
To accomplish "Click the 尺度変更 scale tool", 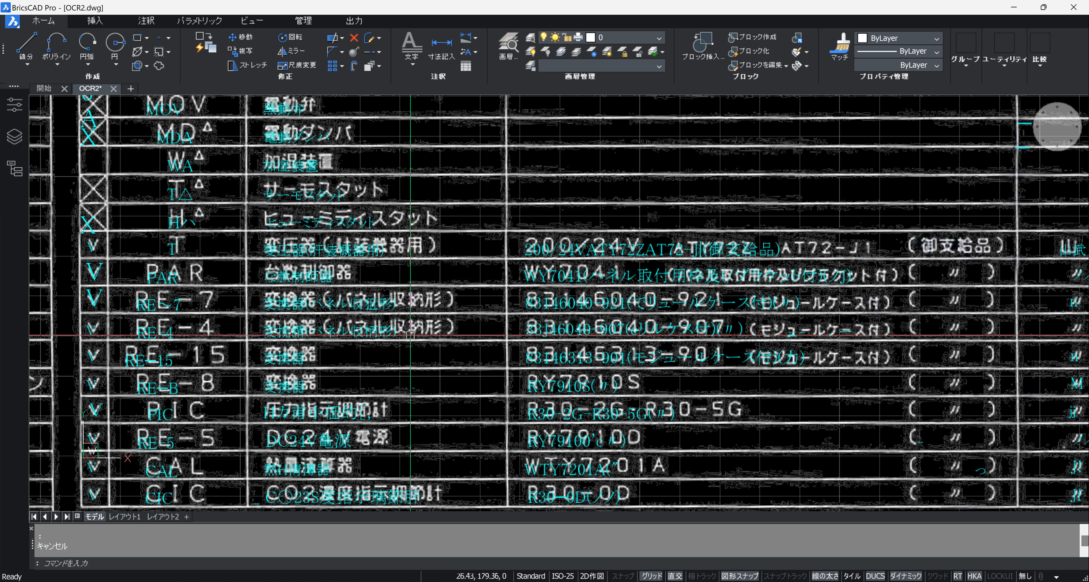I will [297, 65].
